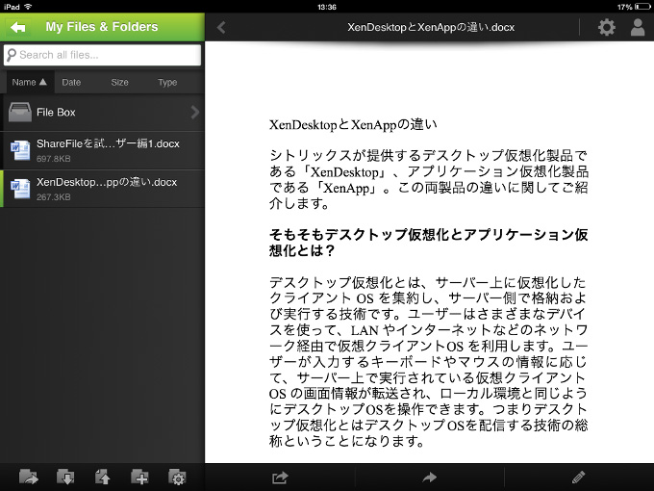
Task: Open the settings gear in top bar
Action: point(607,28)
